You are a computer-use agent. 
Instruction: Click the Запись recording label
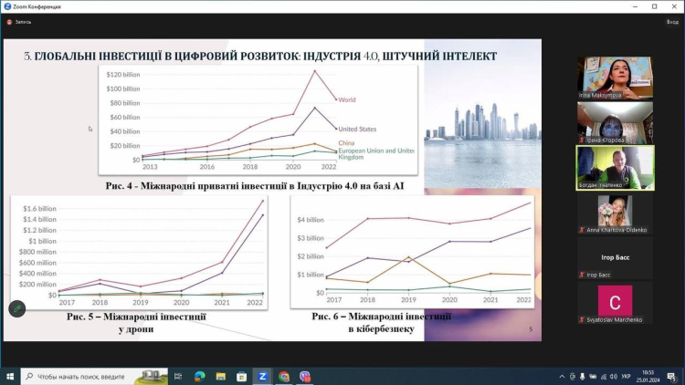pyautogui.click(x=24, y=21)
